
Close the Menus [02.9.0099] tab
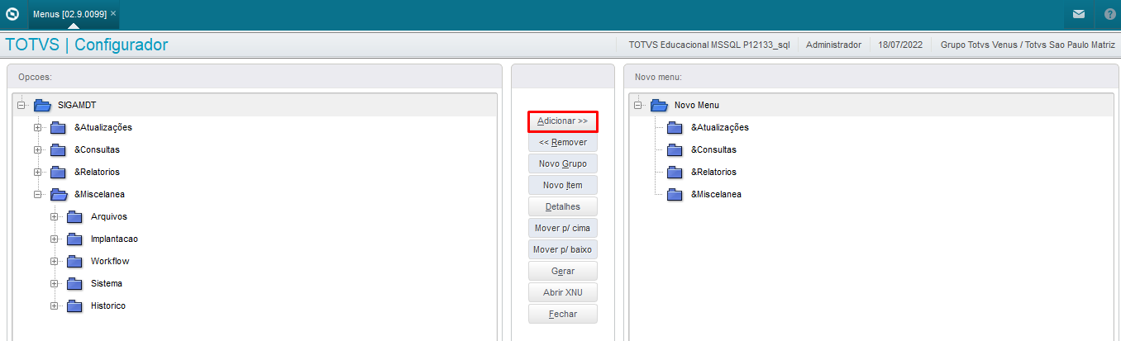point(113,14)
